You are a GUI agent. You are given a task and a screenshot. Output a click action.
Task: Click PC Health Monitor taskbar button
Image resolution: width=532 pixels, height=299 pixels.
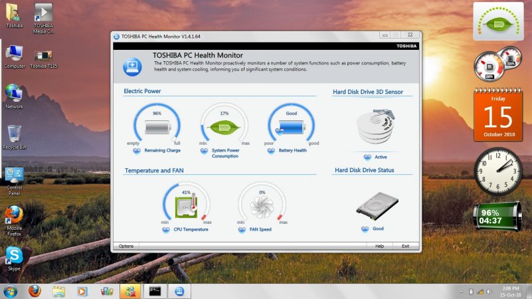(179, 291)
